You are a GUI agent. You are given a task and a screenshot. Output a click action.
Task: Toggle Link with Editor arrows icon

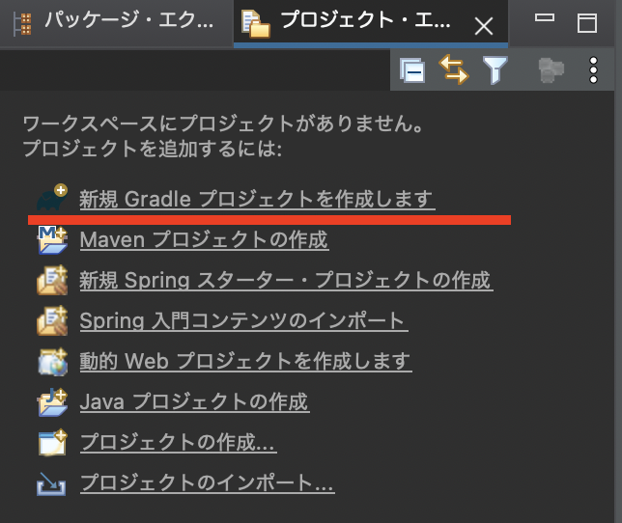coord(453,69)
